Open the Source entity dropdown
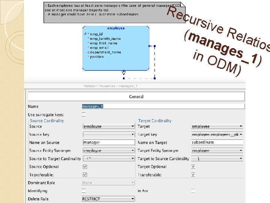 (109, 126)
